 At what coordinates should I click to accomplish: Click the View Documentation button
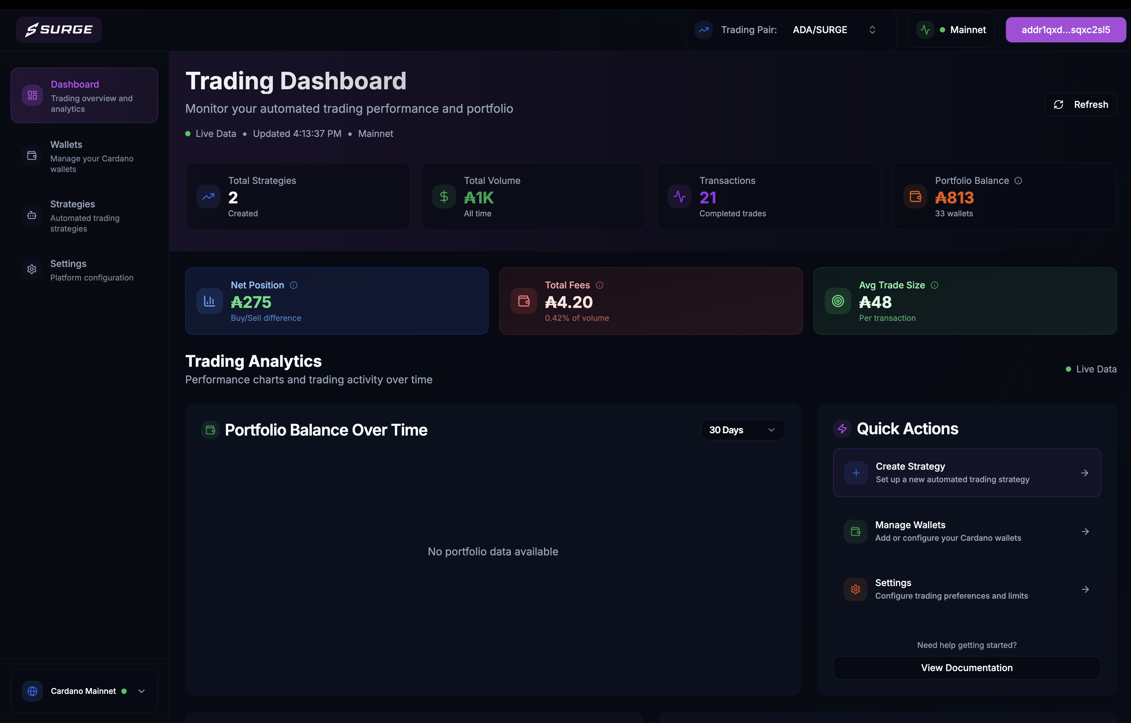966,667
